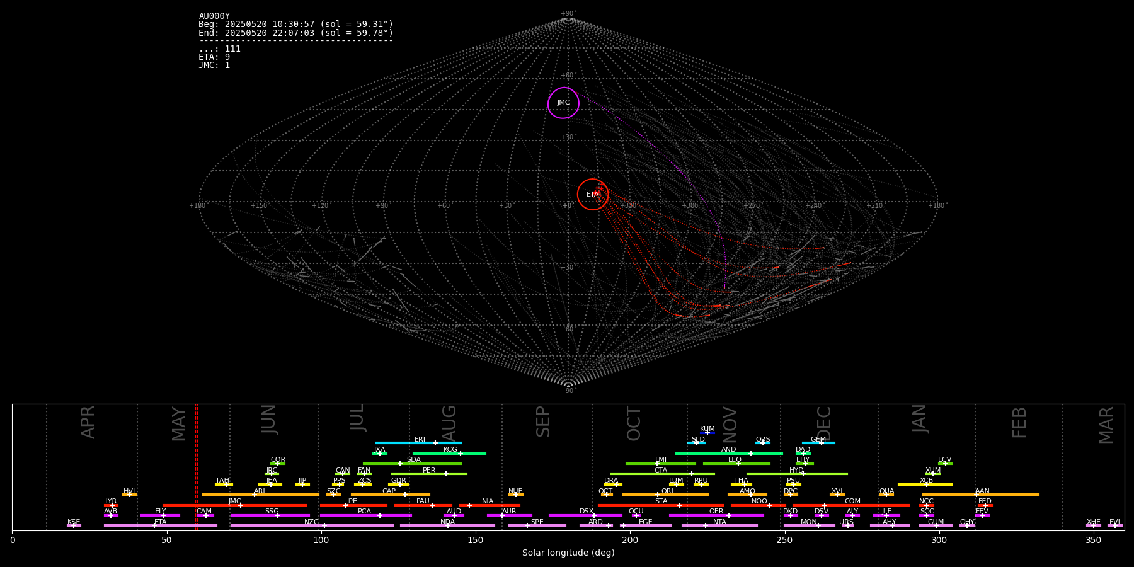Click the NOO shower label
This screenshot has width=1134, height=567.
(760, 501)
